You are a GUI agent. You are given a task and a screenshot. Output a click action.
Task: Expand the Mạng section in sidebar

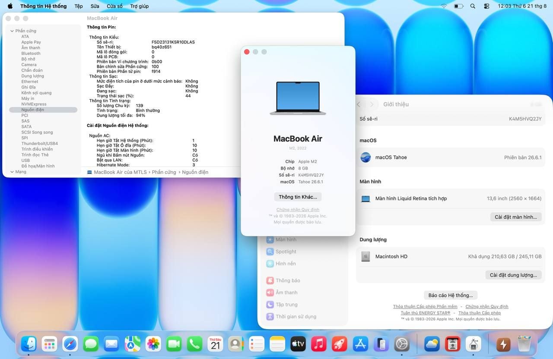click(12, 172)
